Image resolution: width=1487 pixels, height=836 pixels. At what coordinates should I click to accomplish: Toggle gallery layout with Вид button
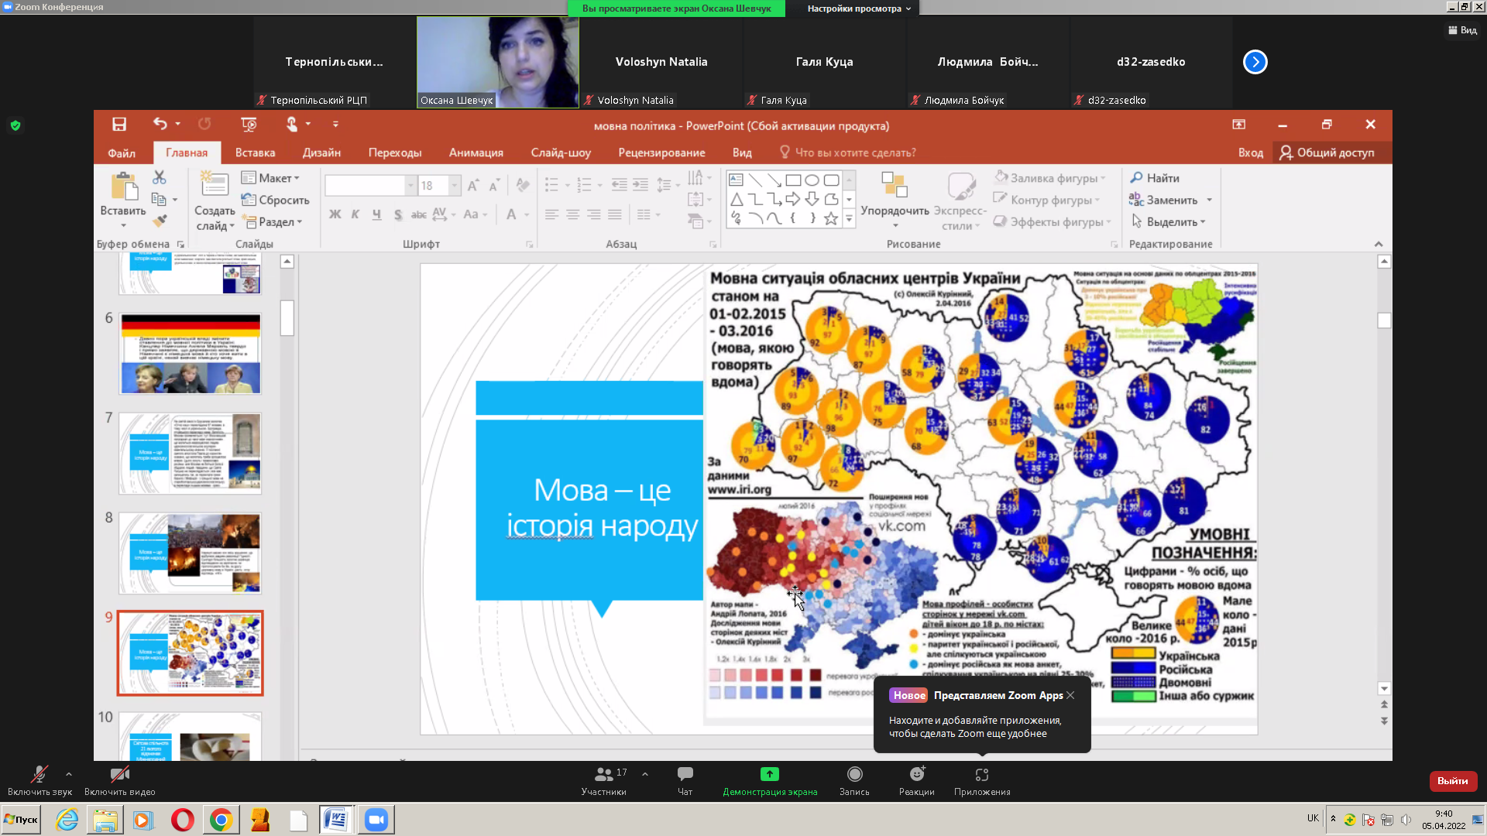click(x=1462, y=30)
